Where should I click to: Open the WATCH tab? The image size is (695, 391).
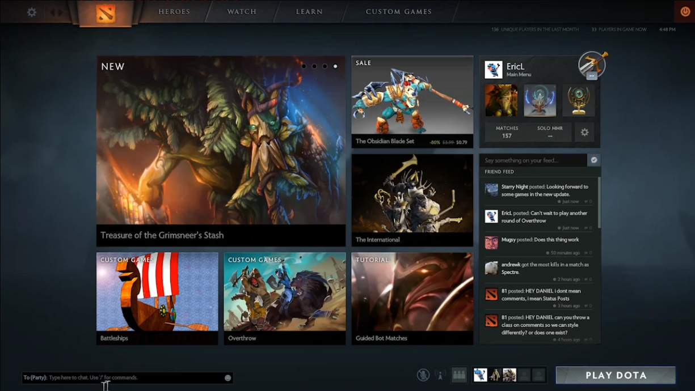click(x=242, y=11)
